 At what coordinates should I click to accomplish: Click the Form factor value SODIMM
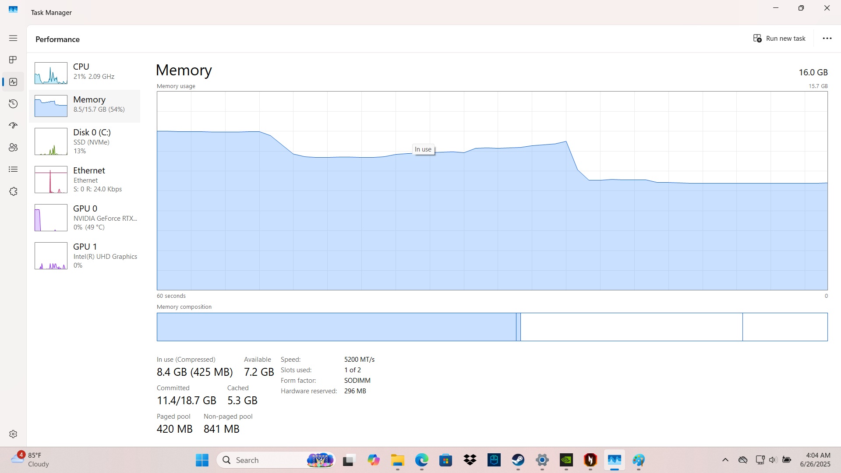click(x=357, y=381)
